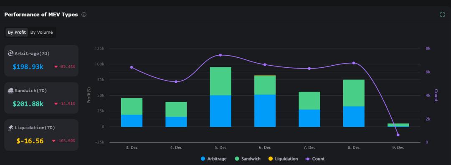
Task: Click the 8k right axis label
Action: (x=428, y=48)
